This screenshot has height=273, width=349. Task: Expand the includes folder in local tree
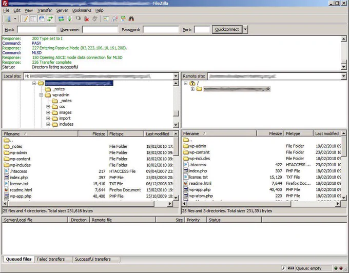pyautogui.click(x=48, y=124)
